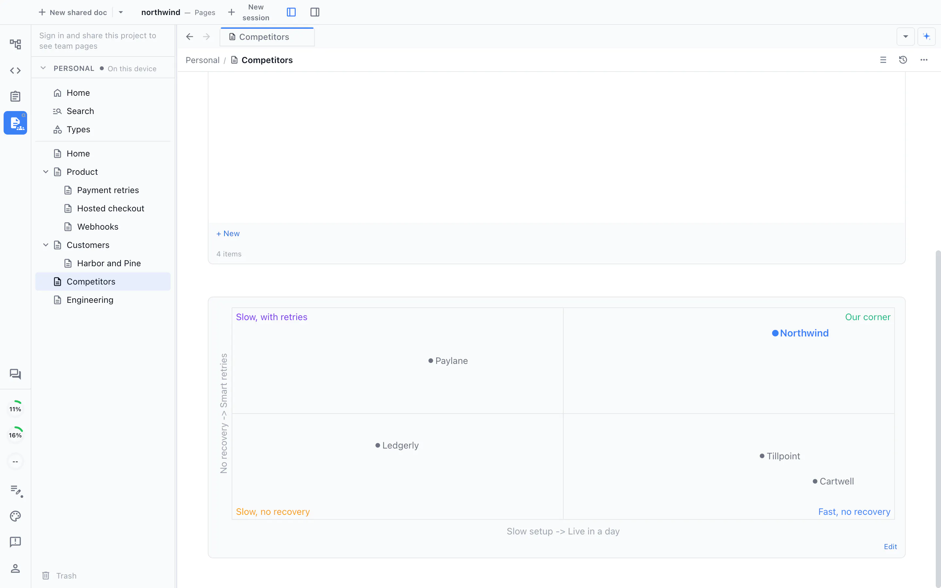Open the clipboard tasks icon in left rail
The height and width of the screenshot is (588, 941).
pos(15,96)
